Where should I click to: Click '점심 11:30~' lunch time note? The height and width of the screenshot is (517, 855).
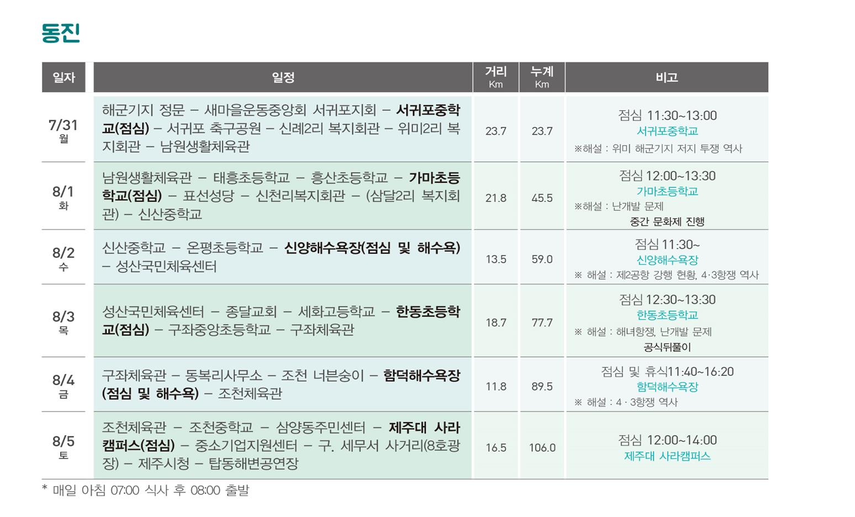point(667,244)
